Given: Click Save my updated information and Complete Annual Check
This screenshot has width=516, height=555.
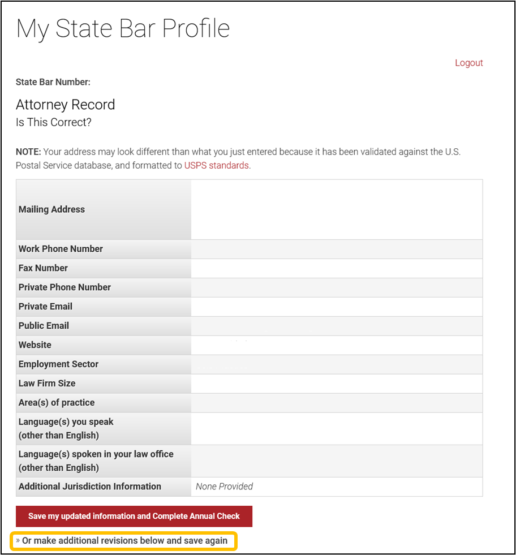Looking at the screenshot, I should (134, 516).
